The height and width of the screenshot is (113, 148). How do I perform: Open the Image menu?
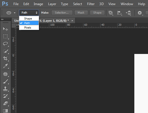(x=38, y=4)
